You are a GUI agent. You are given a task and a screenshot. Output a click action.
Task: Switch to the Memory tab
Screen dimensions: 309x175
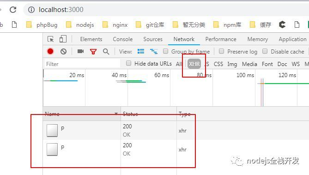click(258, 39)
